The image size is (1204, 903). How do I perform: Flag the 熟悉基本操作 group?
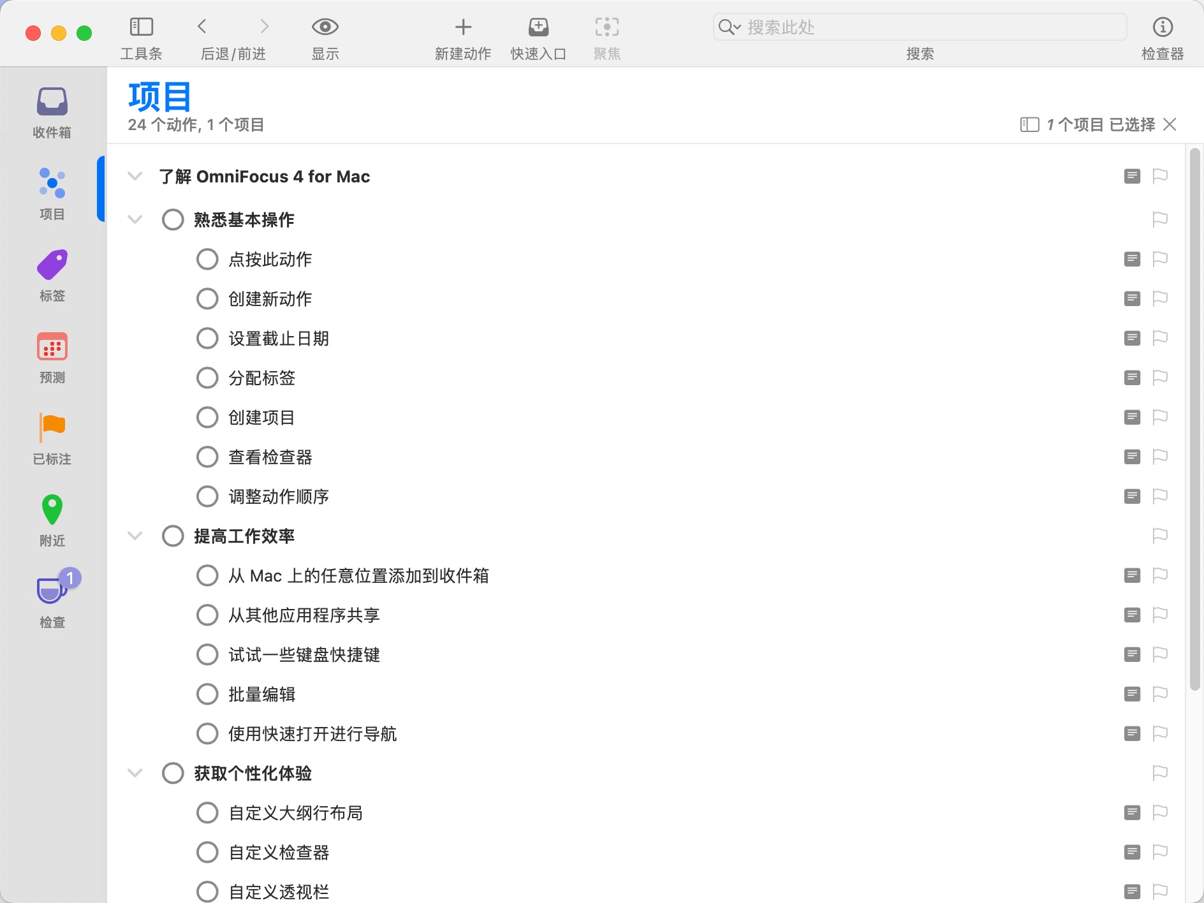(1160, 219)
